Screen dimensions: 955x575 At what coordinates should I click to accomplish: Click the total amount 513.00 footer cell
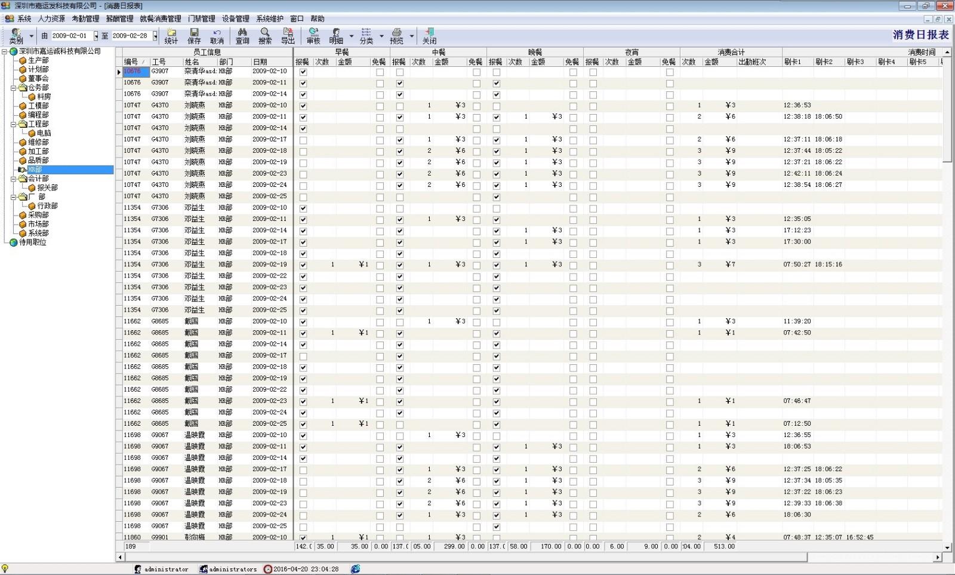pyautogui.click(x=721, y=546)
